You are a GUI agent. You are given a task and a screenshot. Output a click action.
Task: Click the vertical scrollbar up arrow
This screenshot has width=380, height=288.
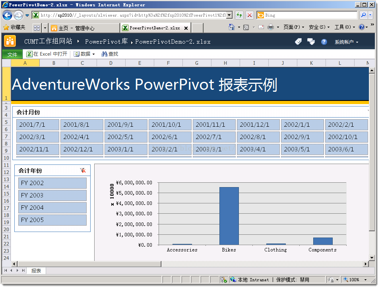[372, 70]
